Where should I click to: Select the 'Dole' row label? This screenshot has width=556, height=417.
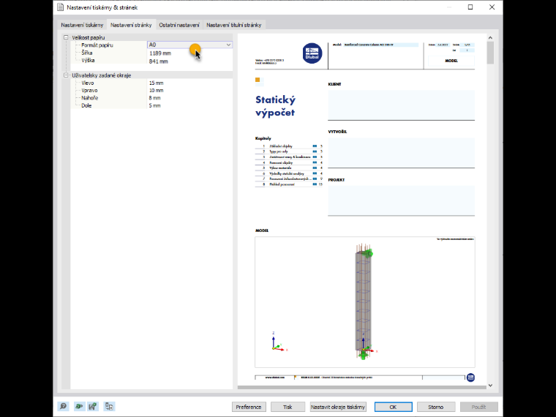coord(86,105)
